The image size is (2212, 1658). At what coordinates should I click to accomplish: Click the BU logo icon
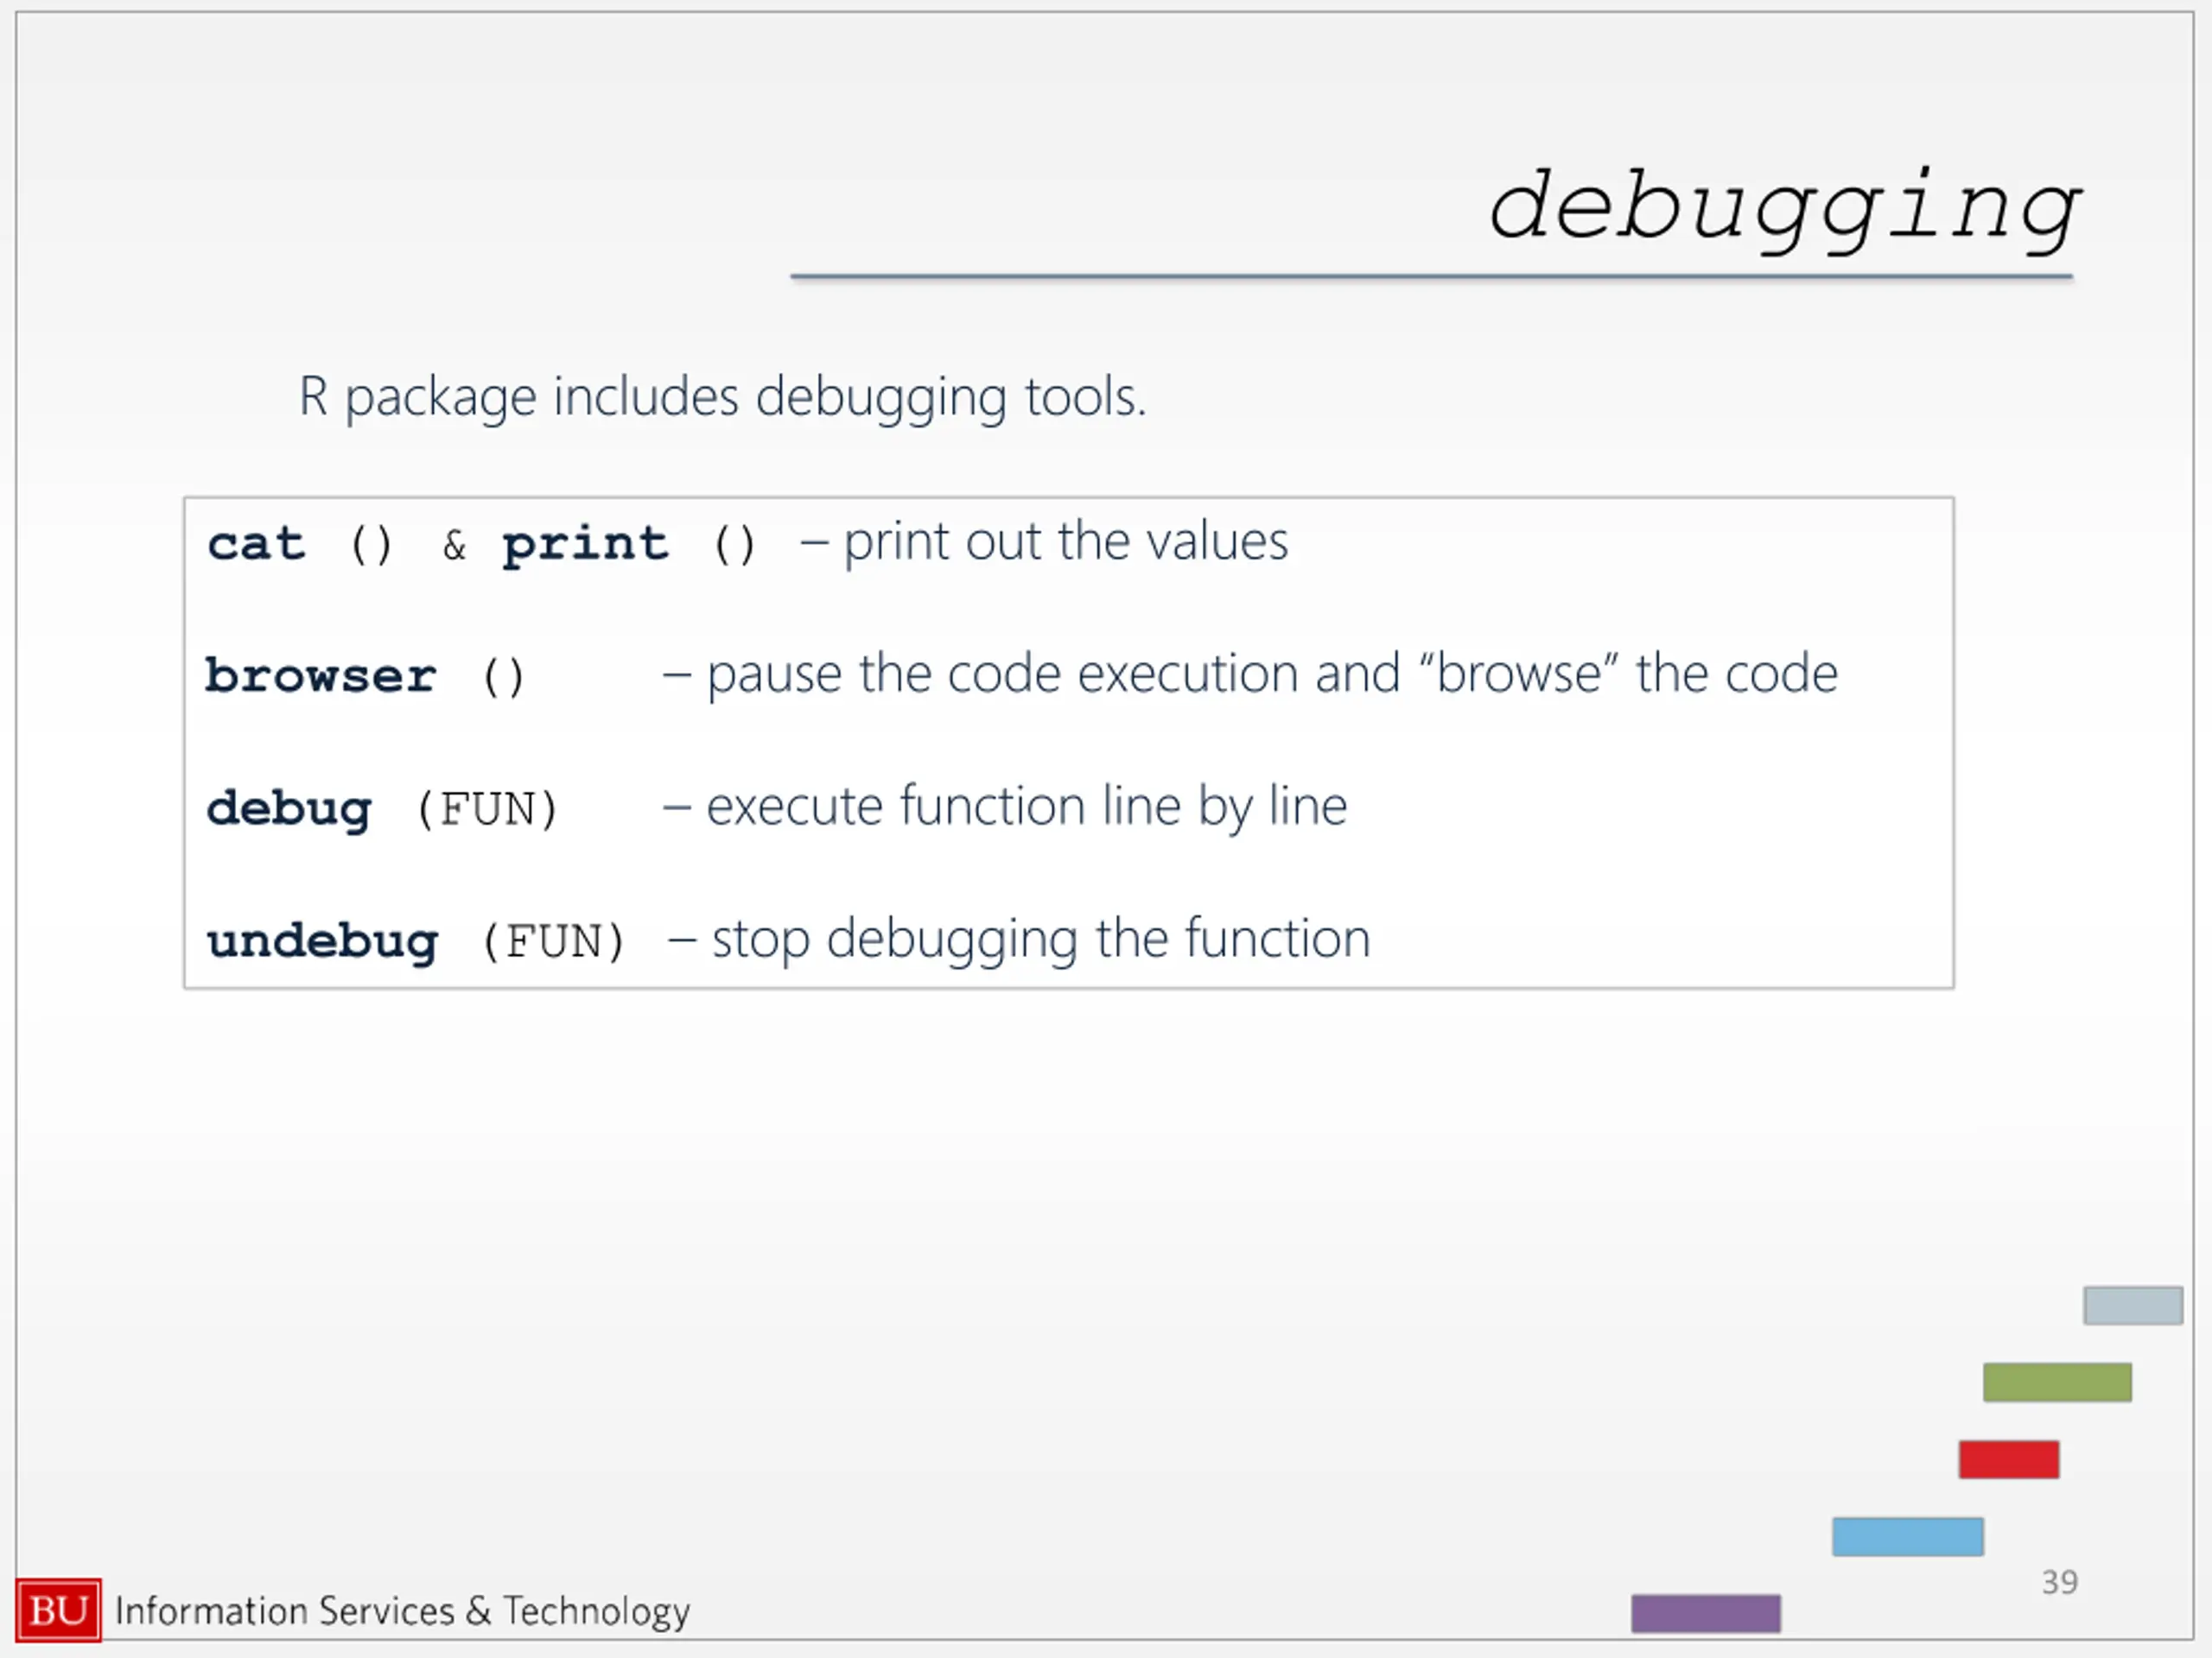click(x=58, y=1610)
